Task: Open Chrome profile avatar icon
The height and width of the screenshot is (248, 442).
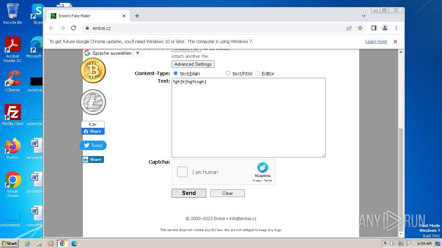Action: click(x=385, y=28)
